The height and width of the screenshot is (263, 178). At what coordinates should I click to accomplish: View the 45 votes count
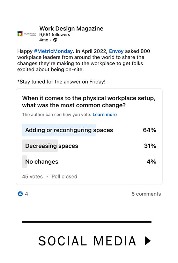point(32,176)
